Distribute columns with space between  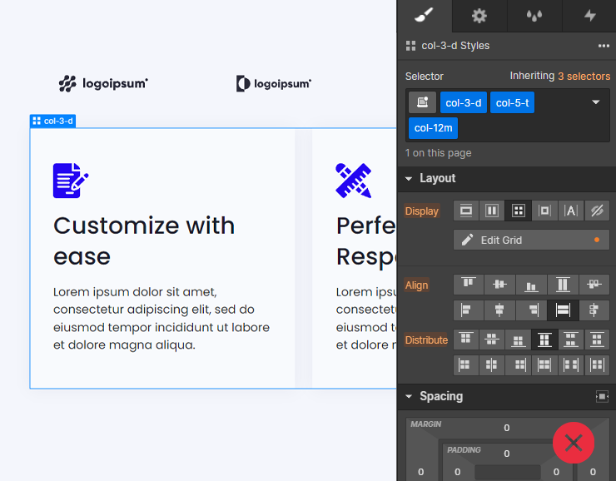coord(571,365)
